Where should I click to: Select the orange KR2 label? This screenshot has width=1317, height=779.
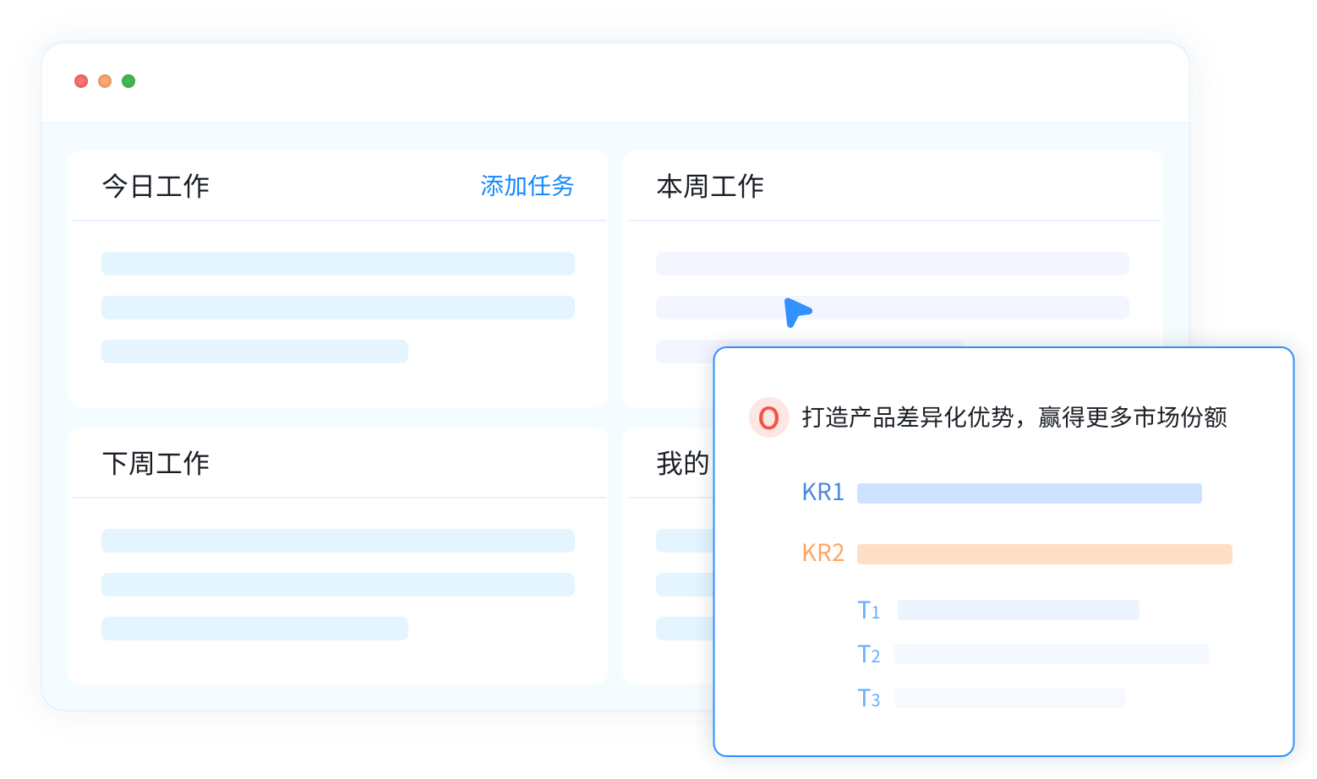[822, 553]
